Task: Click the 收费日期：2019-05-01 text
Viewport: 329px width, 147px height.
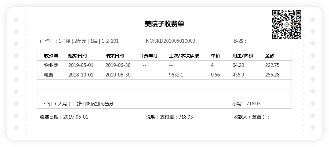Action: 64,117
